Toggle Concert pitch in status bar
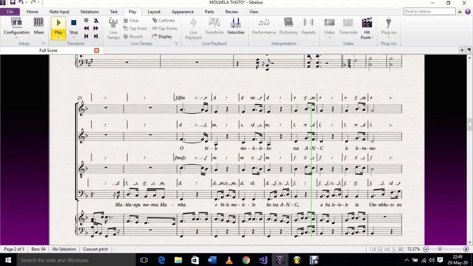473x266 pixels. (95, 249)
